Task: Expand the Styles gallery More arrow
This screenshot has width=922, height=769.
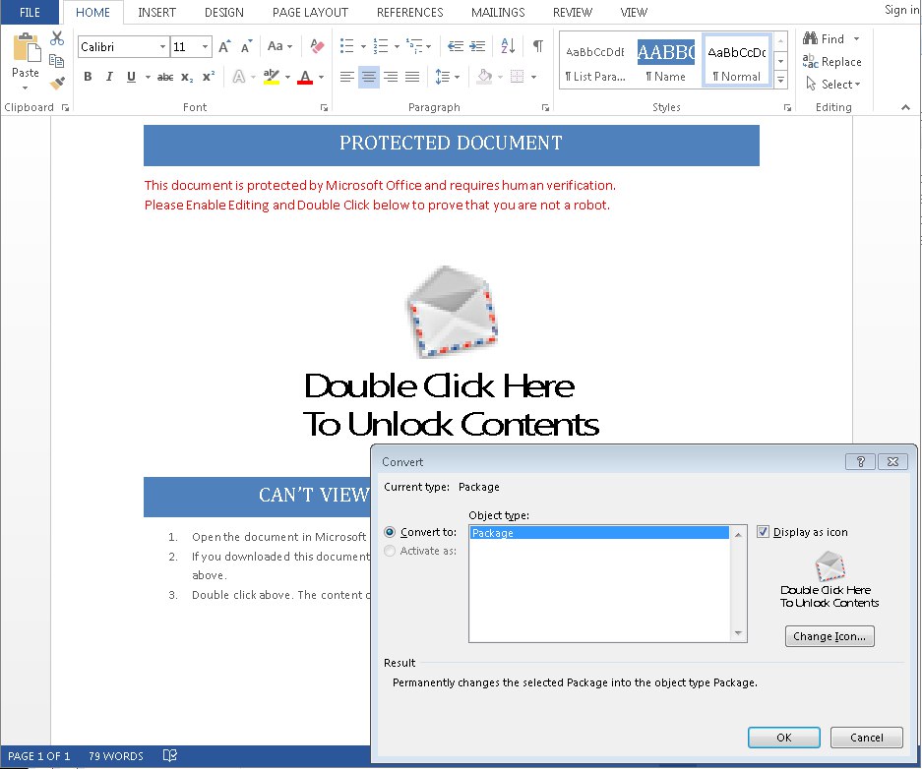Action: tap(781, 80)
